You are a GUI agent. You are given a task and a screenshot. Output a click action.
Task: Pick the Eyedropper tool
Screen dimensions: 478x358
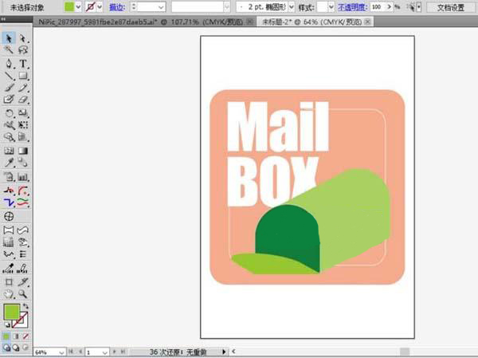[9, 163]
